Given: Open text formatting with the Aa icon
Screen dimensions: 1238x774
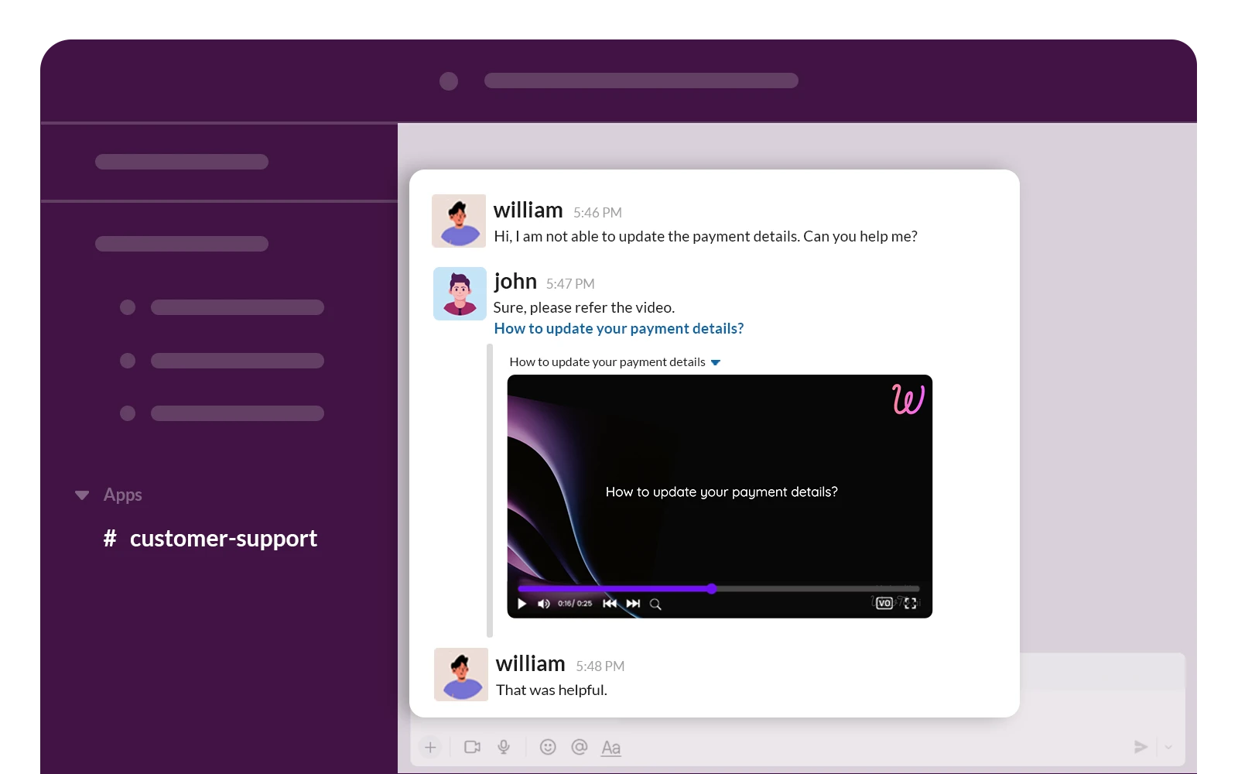Looking at the screenshot, I should (611, 747).
